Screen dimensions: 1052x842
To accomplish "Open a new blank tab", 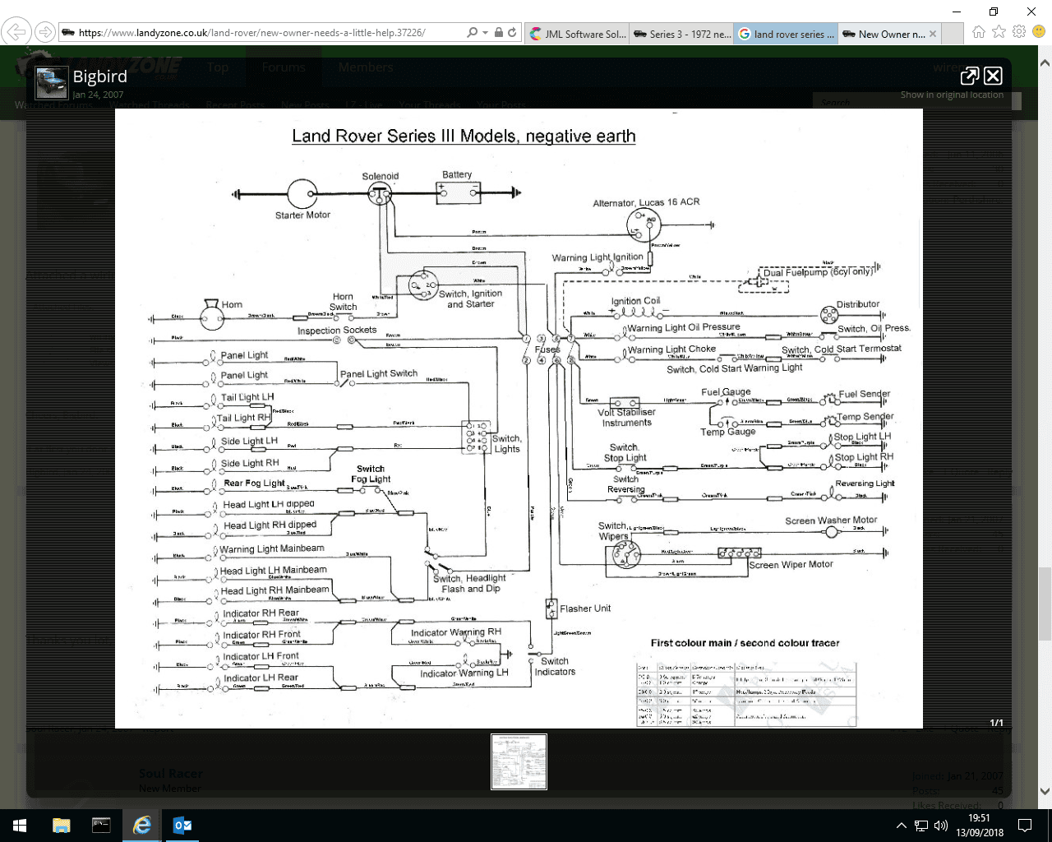I will tap(953, 34).
